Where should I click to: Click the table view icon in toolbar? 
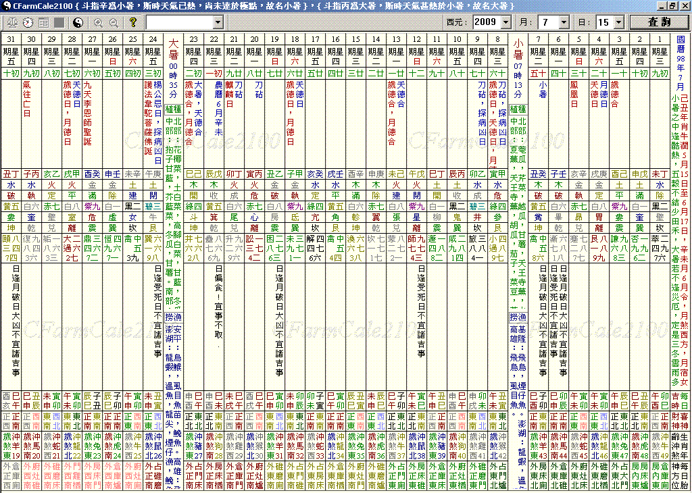click(x=44, y=24)
